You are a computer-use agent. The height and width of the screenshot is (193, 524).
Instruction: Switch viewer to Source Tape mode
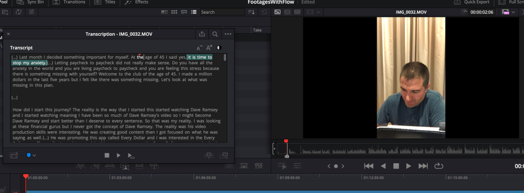[288, 12]
